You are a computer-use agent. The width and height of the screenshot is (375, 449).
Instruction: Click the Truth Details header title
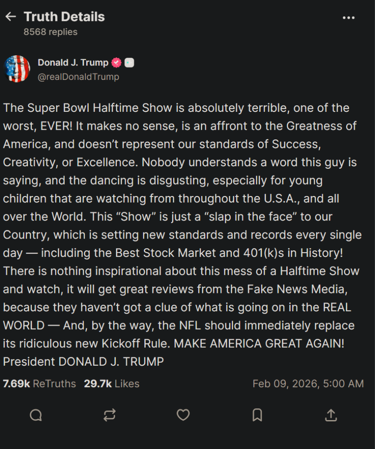pyautogui.click(x=64, y=17)
